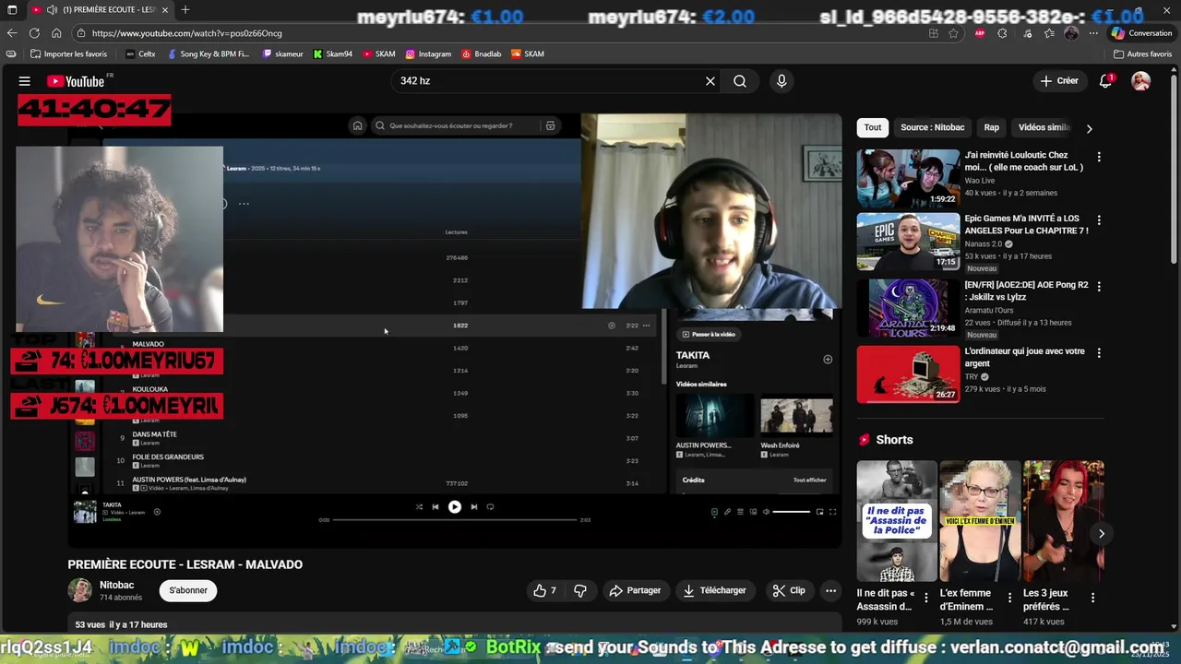
Task: Start voice search with microphone
Action: pyautogui.click(x=781, y=81)
